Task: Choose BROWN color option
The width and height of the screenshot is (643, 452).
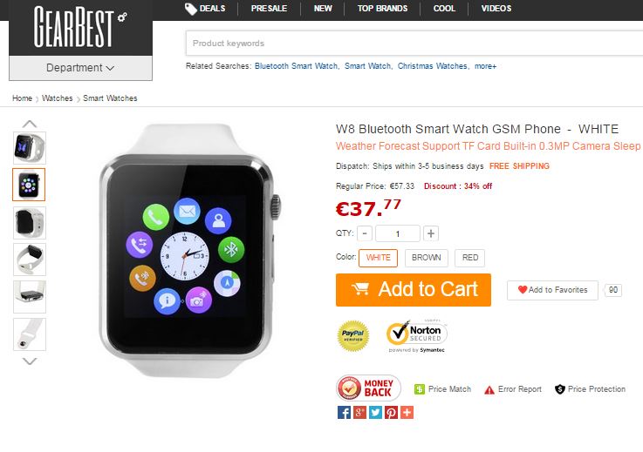Action: click(427, 258)
